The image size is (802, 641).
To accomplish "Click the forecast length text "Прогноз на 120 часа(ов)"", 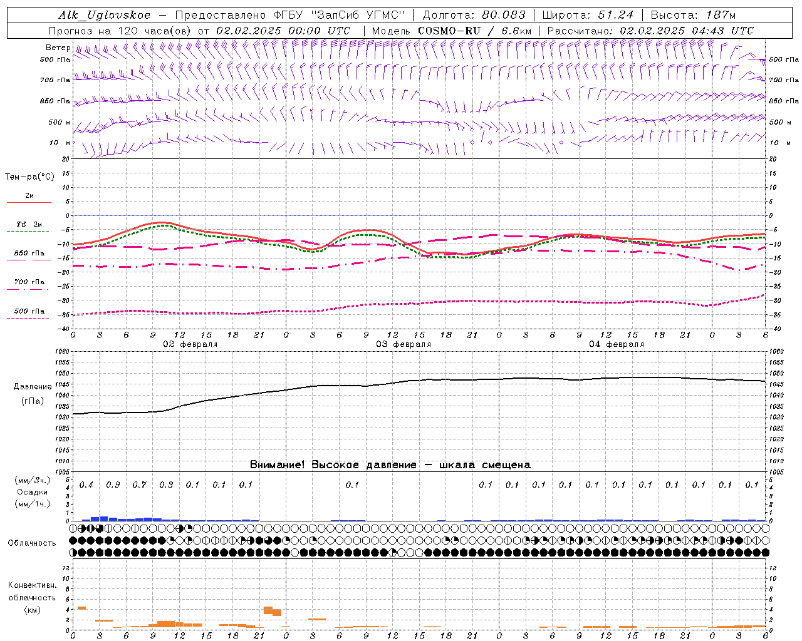I will pos(120,31).
